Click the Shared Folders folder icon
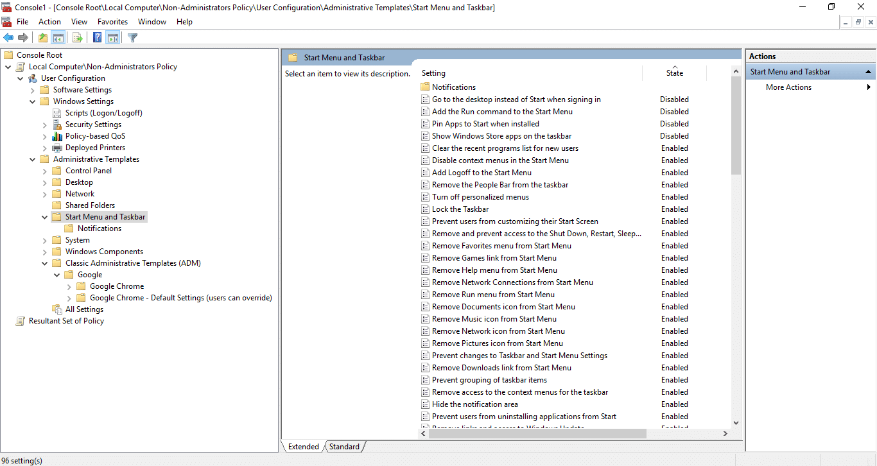The width and height of the screenshot is (877, 466). 57,205
